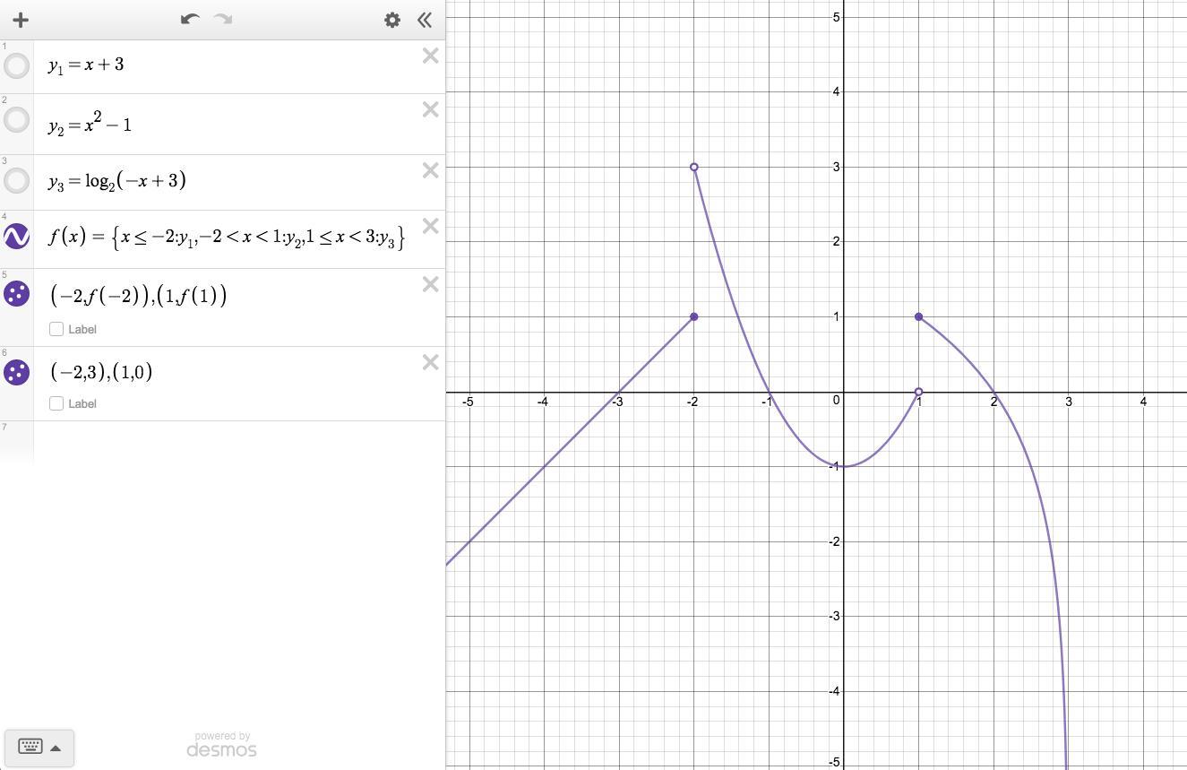The width and height of the screenshot is (1187, 770).
Task: Hide the f(x) piecewise function graph
Action: click(x=17, y=236)
